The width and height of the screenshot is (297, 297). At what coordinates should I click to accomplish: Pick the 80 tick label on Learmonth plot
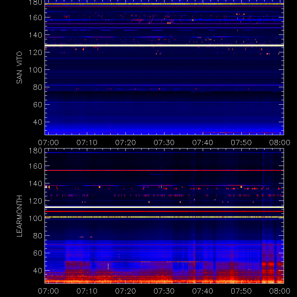coord(37,236)
